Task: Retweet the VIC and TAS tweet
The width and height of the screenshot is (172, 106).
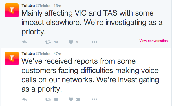Action: pos(48,42)
